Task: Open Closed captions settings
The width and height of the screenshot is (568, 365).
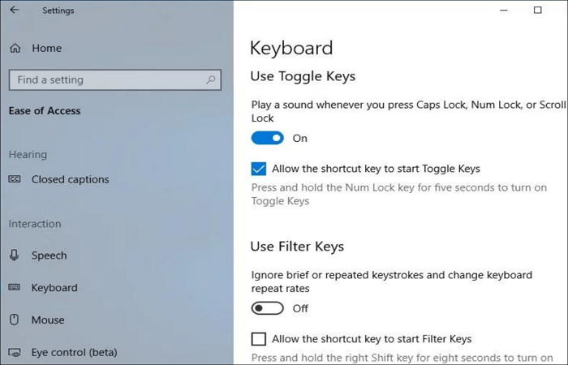Action: (70, 179)
